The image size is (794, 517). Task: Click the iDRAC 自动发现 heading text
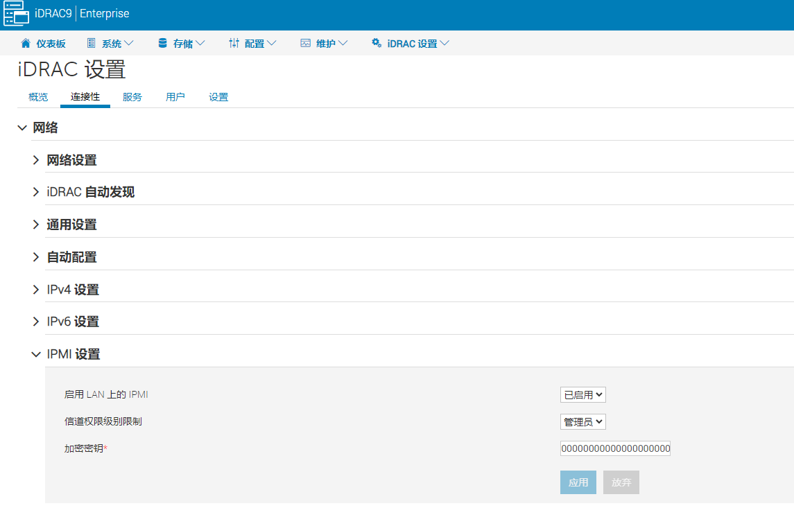[91, 192]
